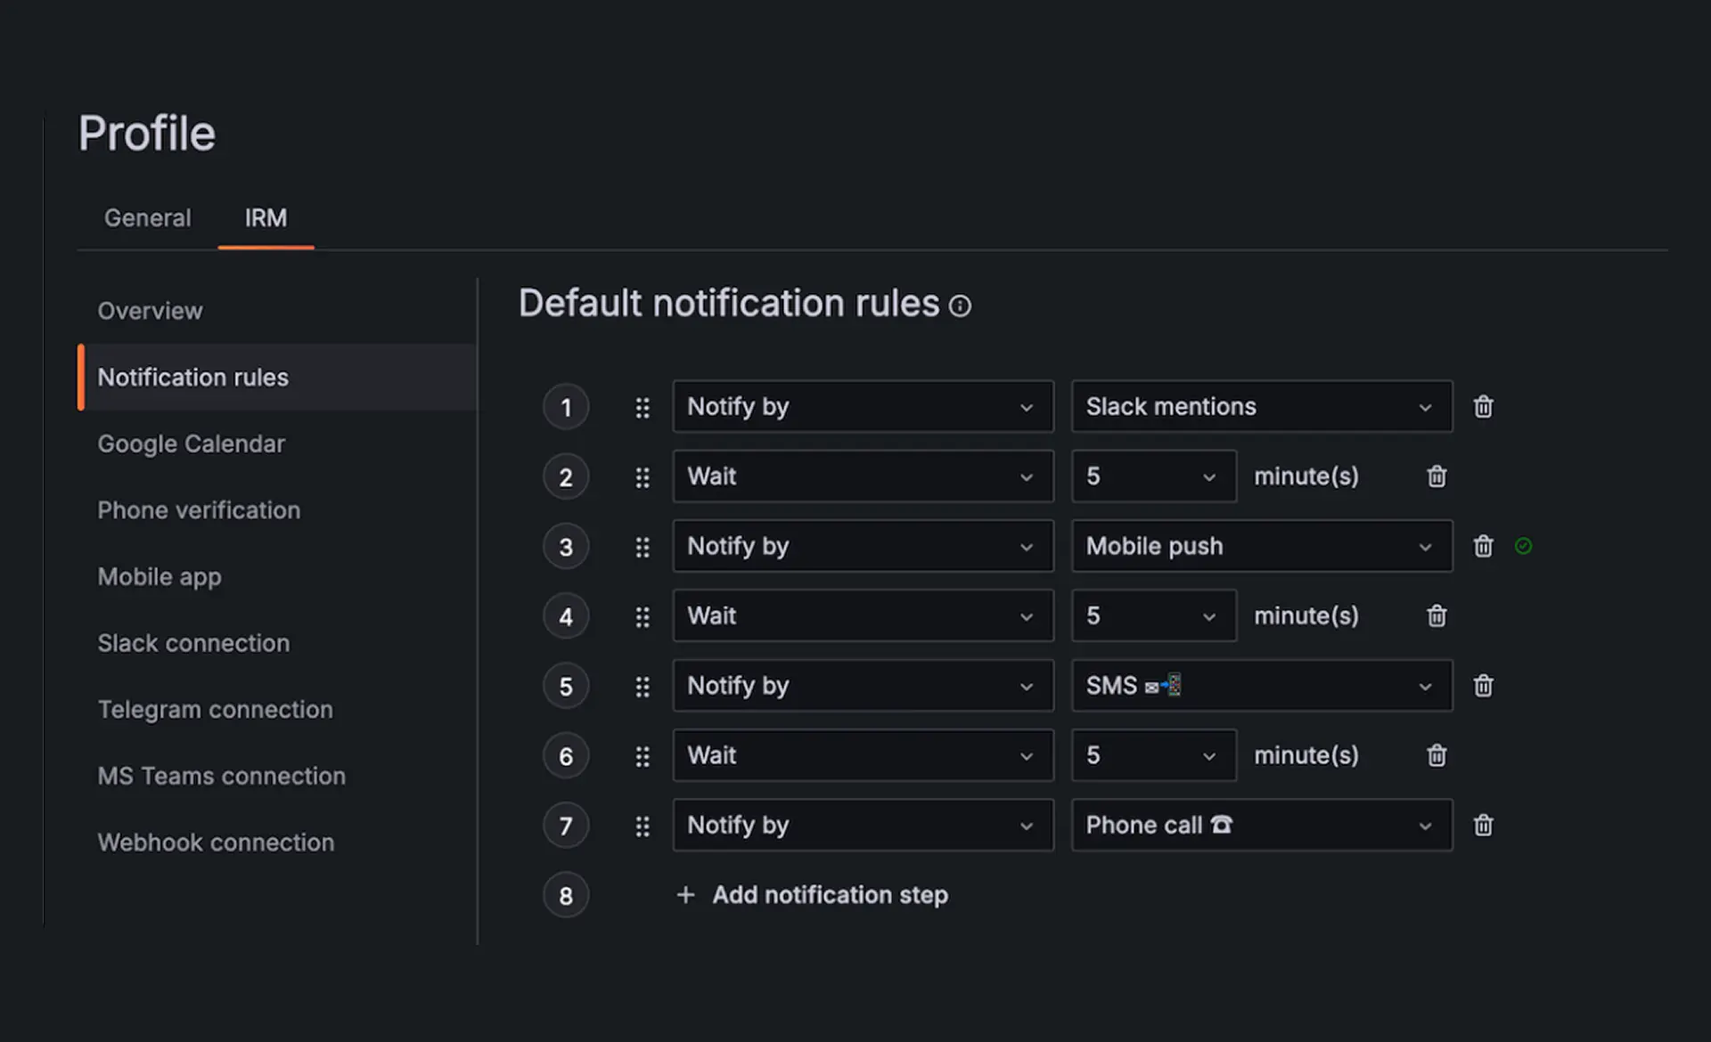
Task: Click the minute(s) label on step 6
Action: [1306, 756]
